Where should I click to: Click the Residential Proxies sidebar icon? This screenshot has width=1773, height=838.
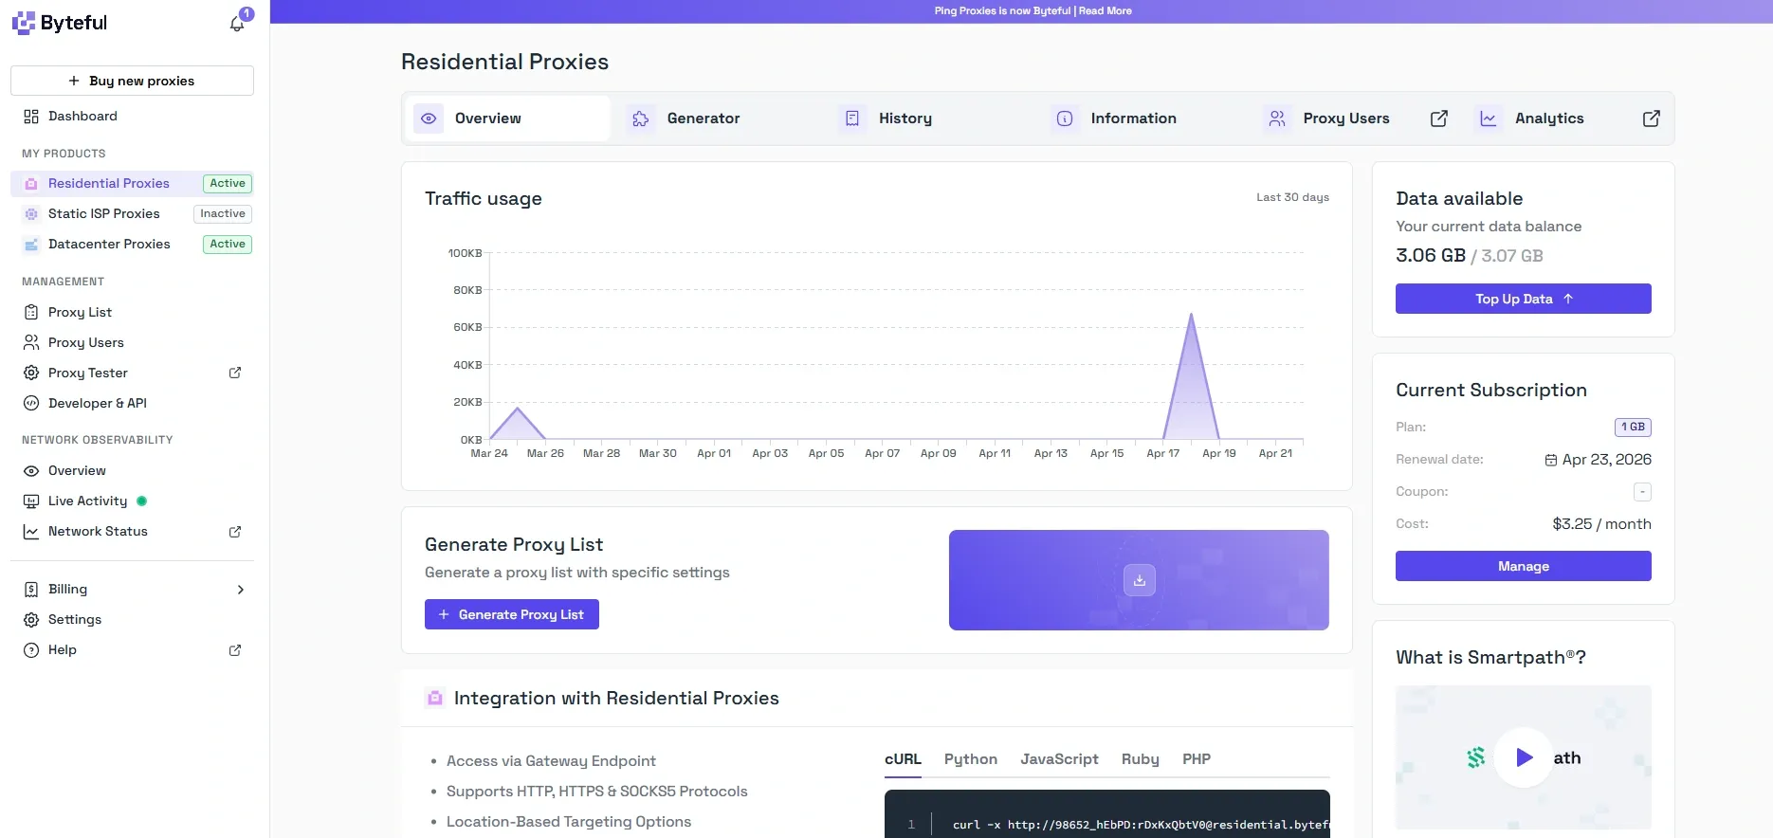click(31, 184)
